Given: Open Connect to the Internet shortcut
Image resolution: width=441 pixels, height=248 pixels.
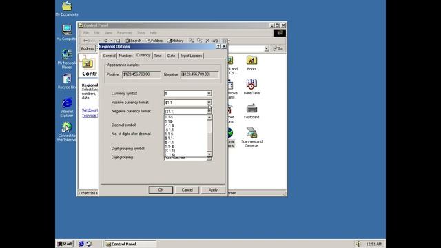Looking at the screenshot, I should click(x=67, y=132).
